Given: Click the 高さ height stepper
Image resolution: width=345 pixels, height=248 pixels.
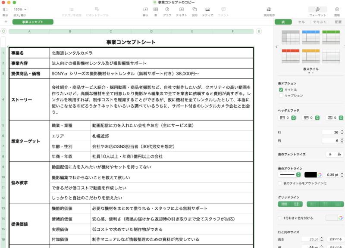Looking at the screenshot, I should [322, 239].
